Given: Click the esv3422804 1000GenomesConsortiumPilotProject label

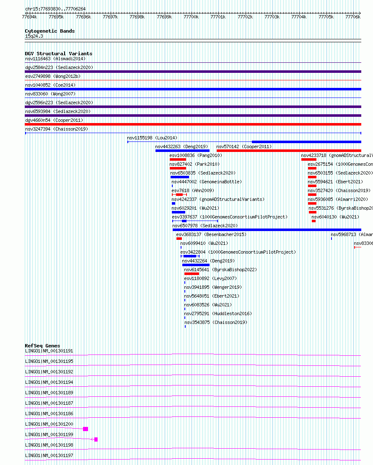Looking at the screenshot, I should 238,252.
